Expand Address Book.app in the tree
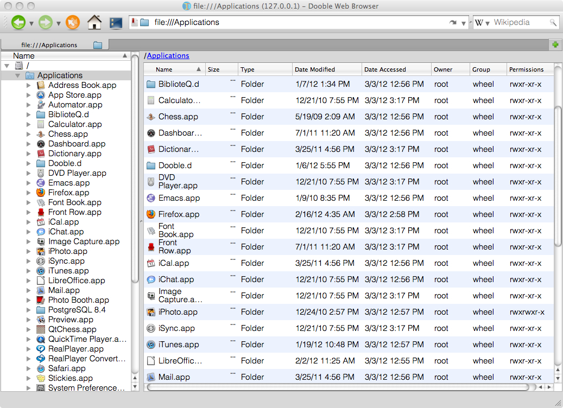Image resolution: width=563 pixels, height=408 pixels. [28, 85]
